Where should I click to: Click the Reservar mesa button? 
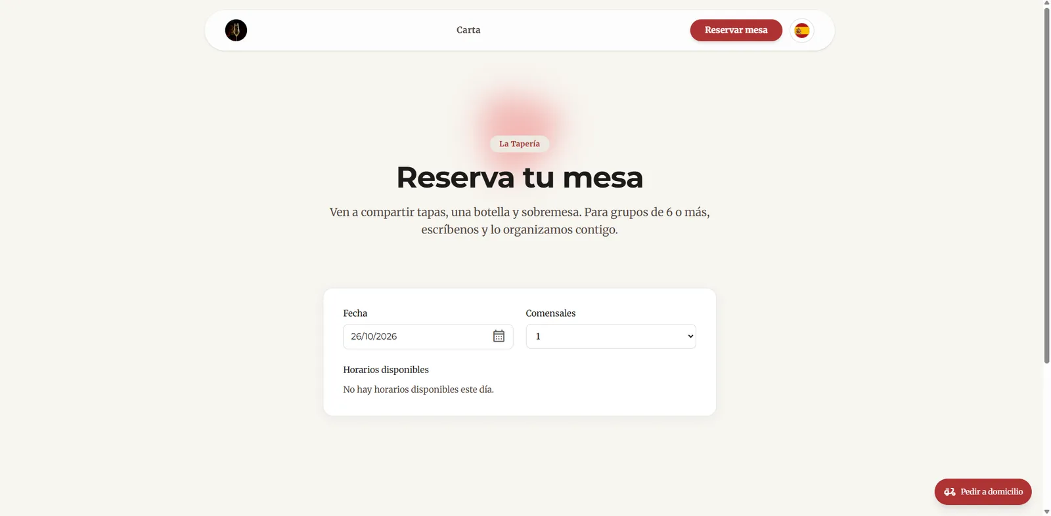coord(736,30)
